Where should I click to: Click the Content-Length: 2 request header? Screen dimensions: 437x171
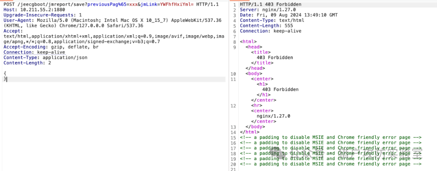pos(27,63)
